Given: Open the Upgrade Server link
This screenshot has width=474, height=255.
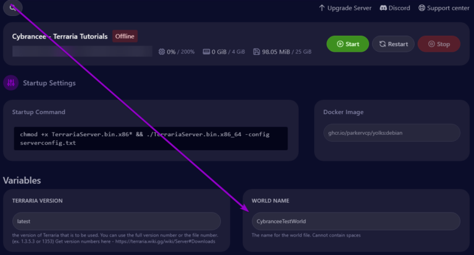Looking at the screenshot, I should pos(345,8).
